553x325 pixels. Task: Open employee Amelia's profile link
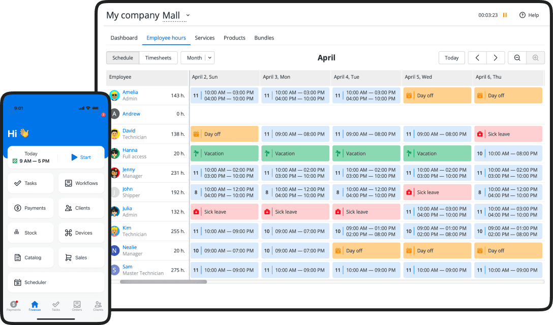coord(130,92)
